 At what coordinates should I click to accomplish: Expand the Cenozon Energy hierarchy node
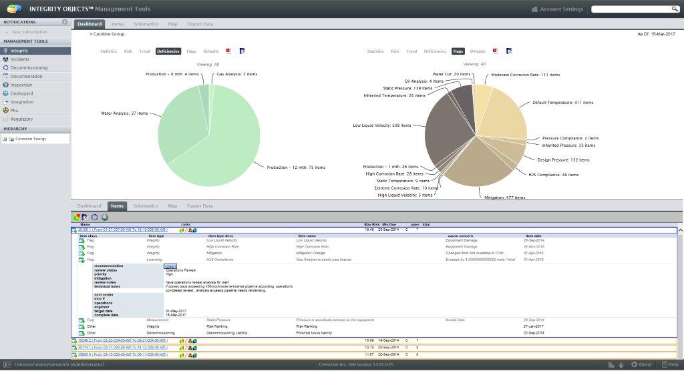pos(5,139)
